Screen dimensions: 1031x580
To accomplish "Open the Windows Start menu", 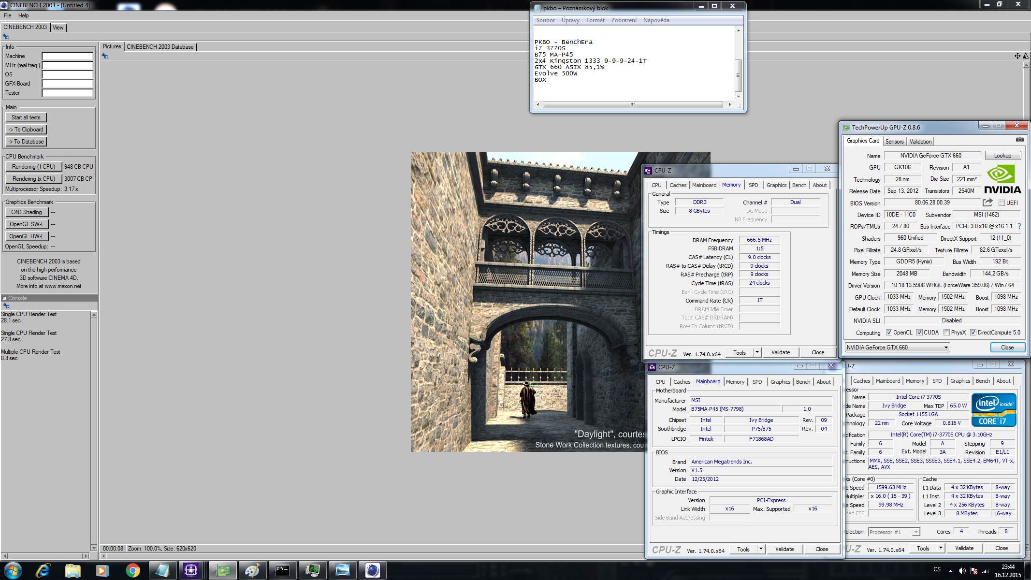I will coord(13,570).
